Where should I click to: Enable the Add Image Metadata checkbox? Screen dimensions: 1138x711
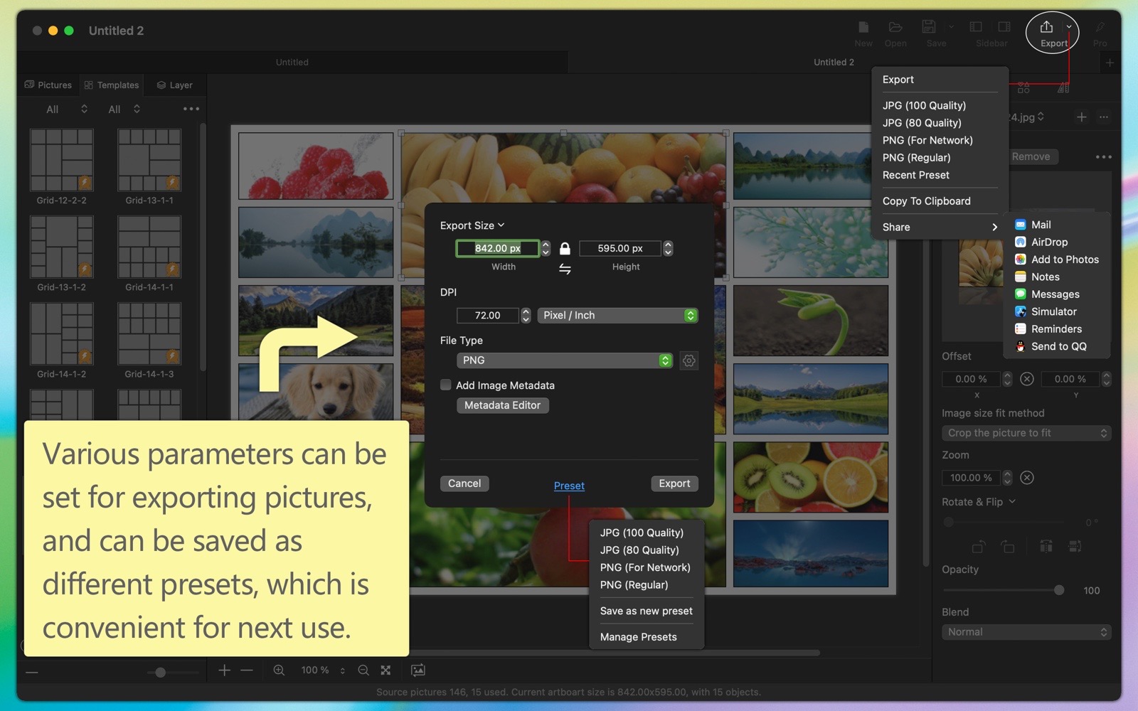[x=446, y=385]
